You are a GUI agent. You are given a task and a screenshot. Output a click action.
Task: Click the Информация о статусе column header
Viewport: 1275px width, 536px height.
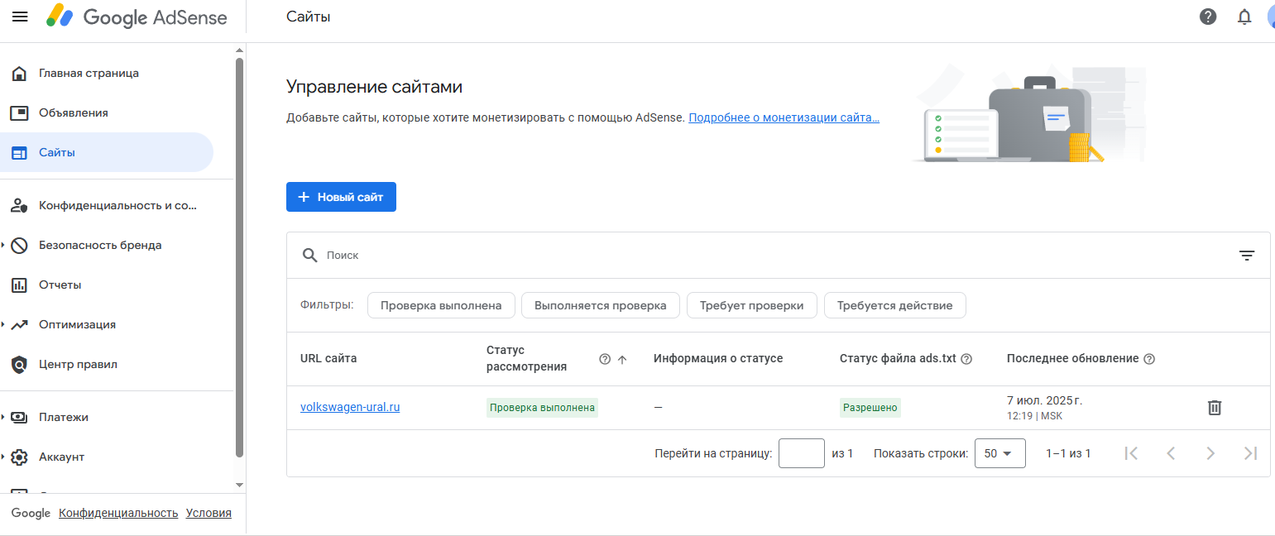pos(718,359)
